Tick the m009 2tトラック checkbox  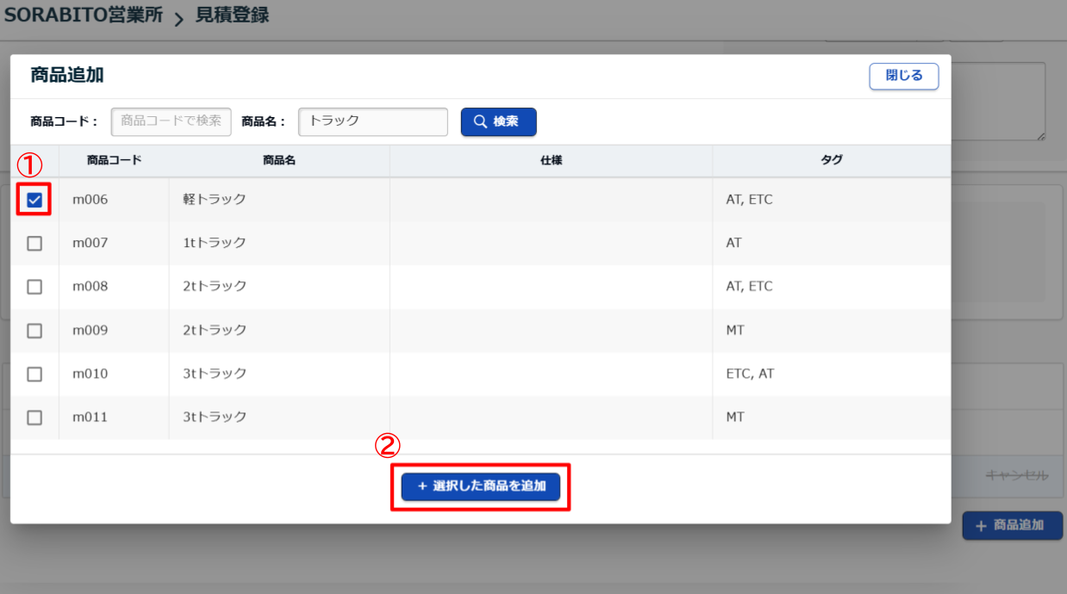34,331
